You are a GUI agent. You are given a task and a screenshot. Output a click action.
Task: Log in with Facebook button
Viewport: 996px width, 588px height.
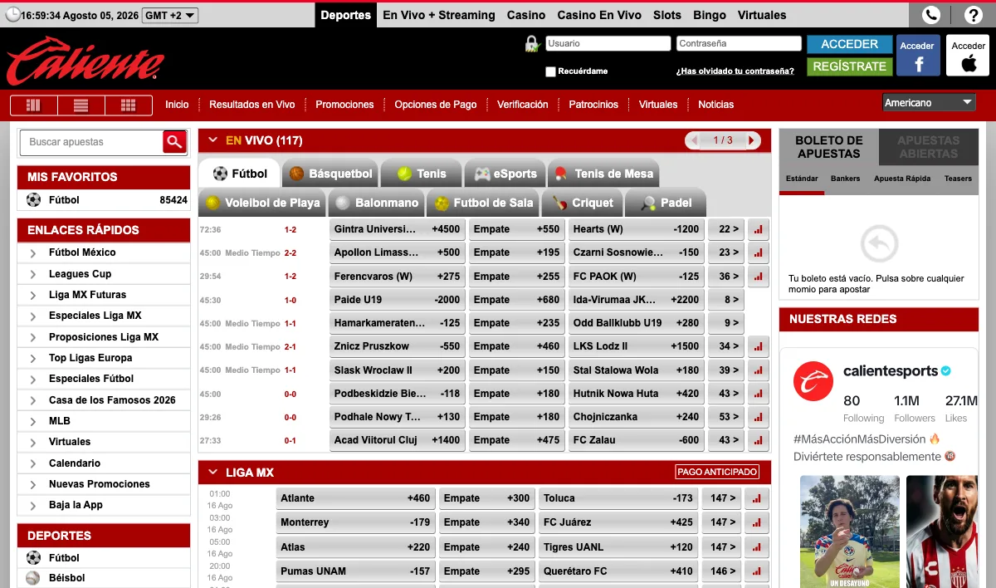pyautogui.click(x=917, y=55)
